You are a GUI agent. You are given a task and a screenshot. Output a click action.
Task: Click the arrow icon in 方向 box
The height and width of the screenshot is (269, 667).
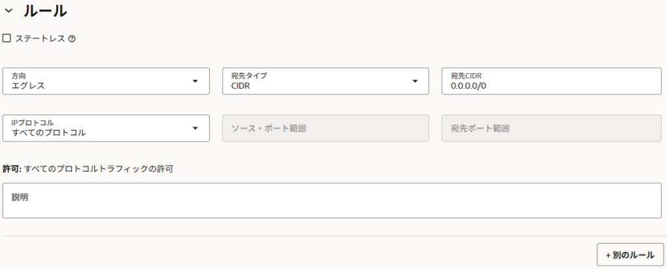[195, 81]
